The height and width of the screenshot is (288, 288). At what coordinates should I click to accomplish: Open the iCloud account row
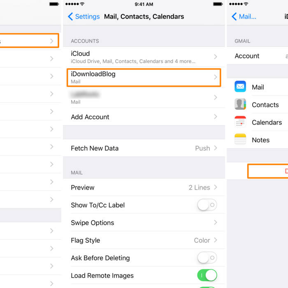[144, 57]
